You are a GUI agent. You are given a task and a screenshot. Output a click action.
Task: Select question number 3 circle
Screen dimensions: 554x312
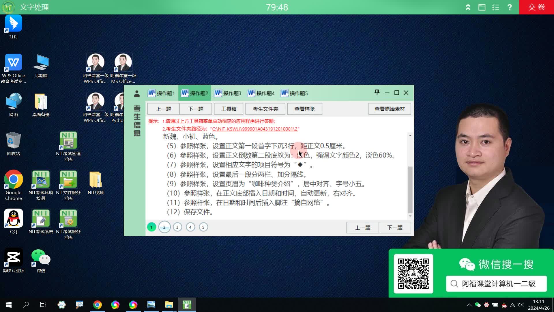pyautogui.click(x=177, y=227)
